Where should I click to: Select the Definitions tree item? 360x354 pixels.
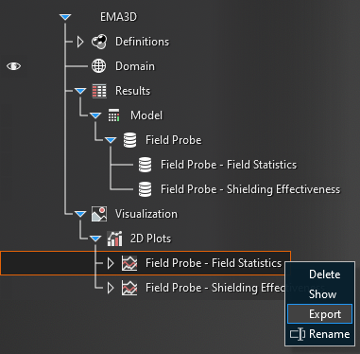(x=142, y=42)
